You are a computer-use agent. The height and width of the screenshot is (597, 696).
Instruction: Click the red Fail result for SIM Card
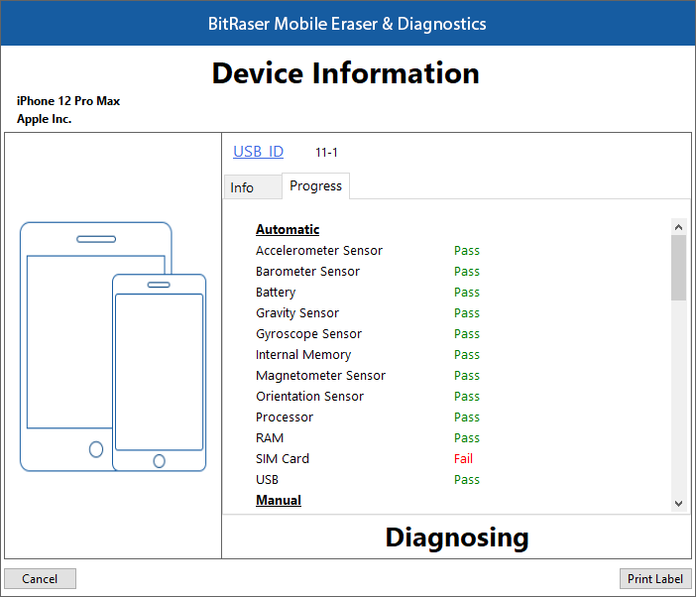[x=463, y=459]
